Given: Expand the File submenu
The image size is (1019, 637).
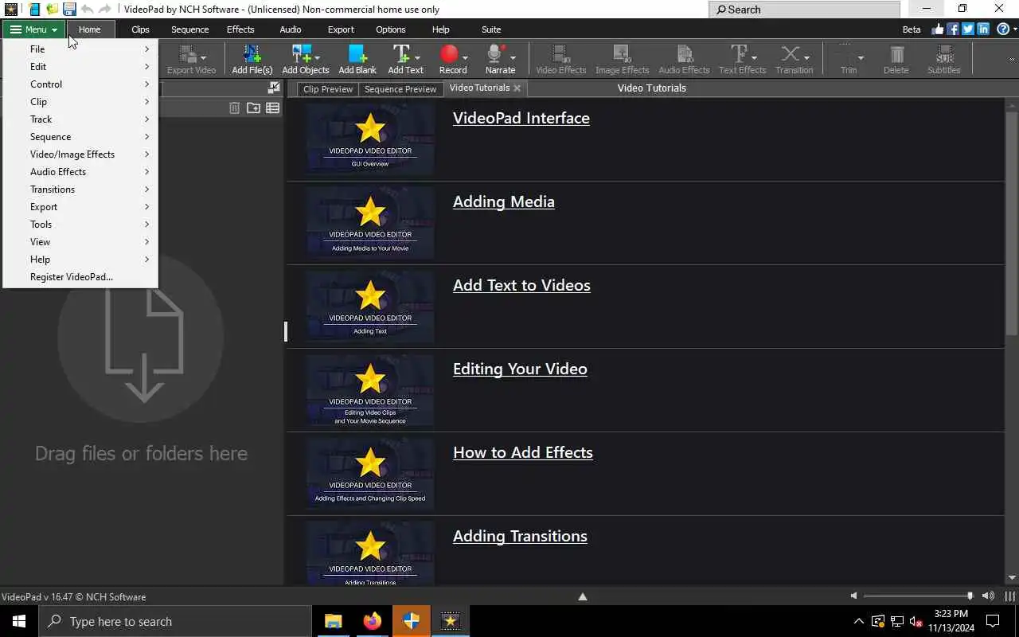Looking at the screenshot, I should coord(80,49).
